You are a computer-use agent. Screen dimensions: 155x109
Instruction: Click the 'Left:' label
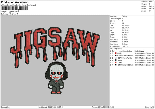click(112, 25)
